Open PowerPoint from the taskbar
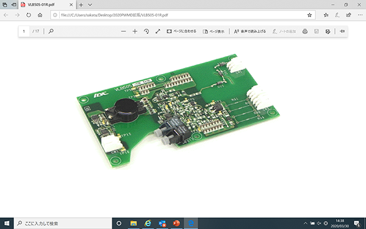 pos(176,224)
